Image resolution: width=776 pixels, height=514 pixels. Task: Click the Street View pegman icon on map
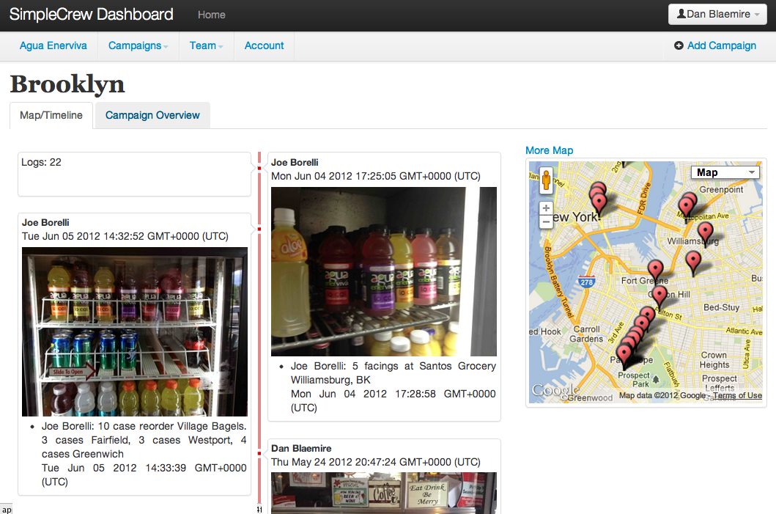pos(546,179)
